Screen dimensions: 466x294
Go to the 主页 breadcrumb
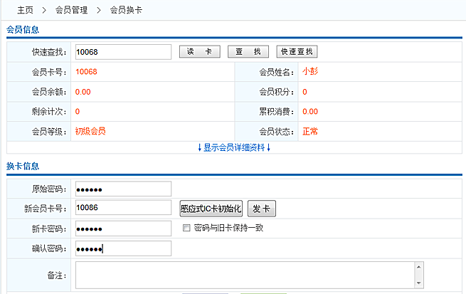25,10
